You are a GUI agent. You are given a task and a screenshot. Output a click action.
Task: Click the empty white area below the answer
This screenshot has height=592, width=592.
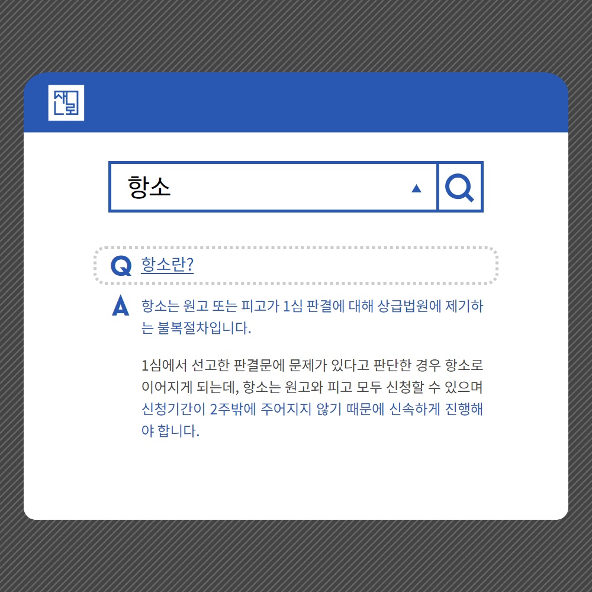coord(296,480)
